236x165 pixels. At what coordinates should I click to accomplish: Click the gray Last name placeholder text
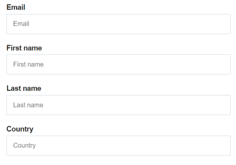[28, 105]
